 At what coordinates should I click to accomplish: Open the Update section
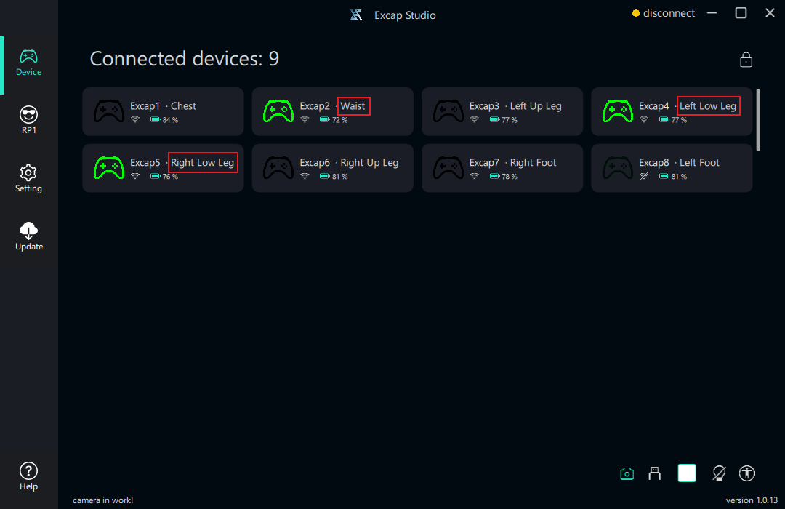pyautogui.click(x=29, y=237)
